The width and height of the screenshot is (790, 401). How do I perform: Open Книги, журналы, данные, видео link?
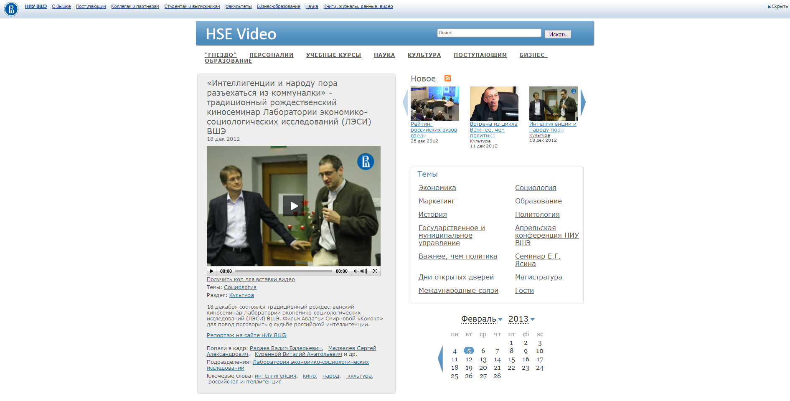(358, 7)
